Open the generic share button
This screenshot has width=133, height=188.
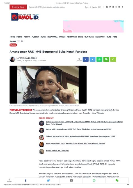pyautogui.click(x=113, y=59)
